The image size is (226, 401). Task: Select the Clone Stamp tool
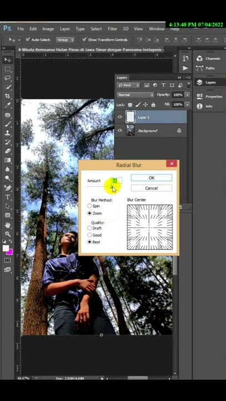coord(7,133)
